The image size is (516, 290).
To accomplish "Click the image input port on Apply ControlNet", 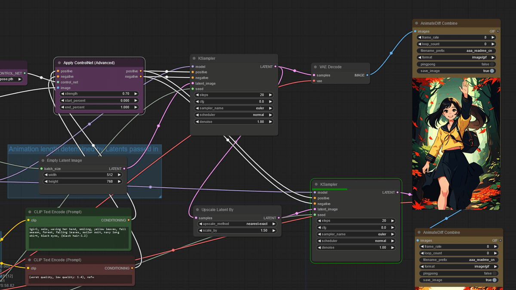I will pos(58,88).
